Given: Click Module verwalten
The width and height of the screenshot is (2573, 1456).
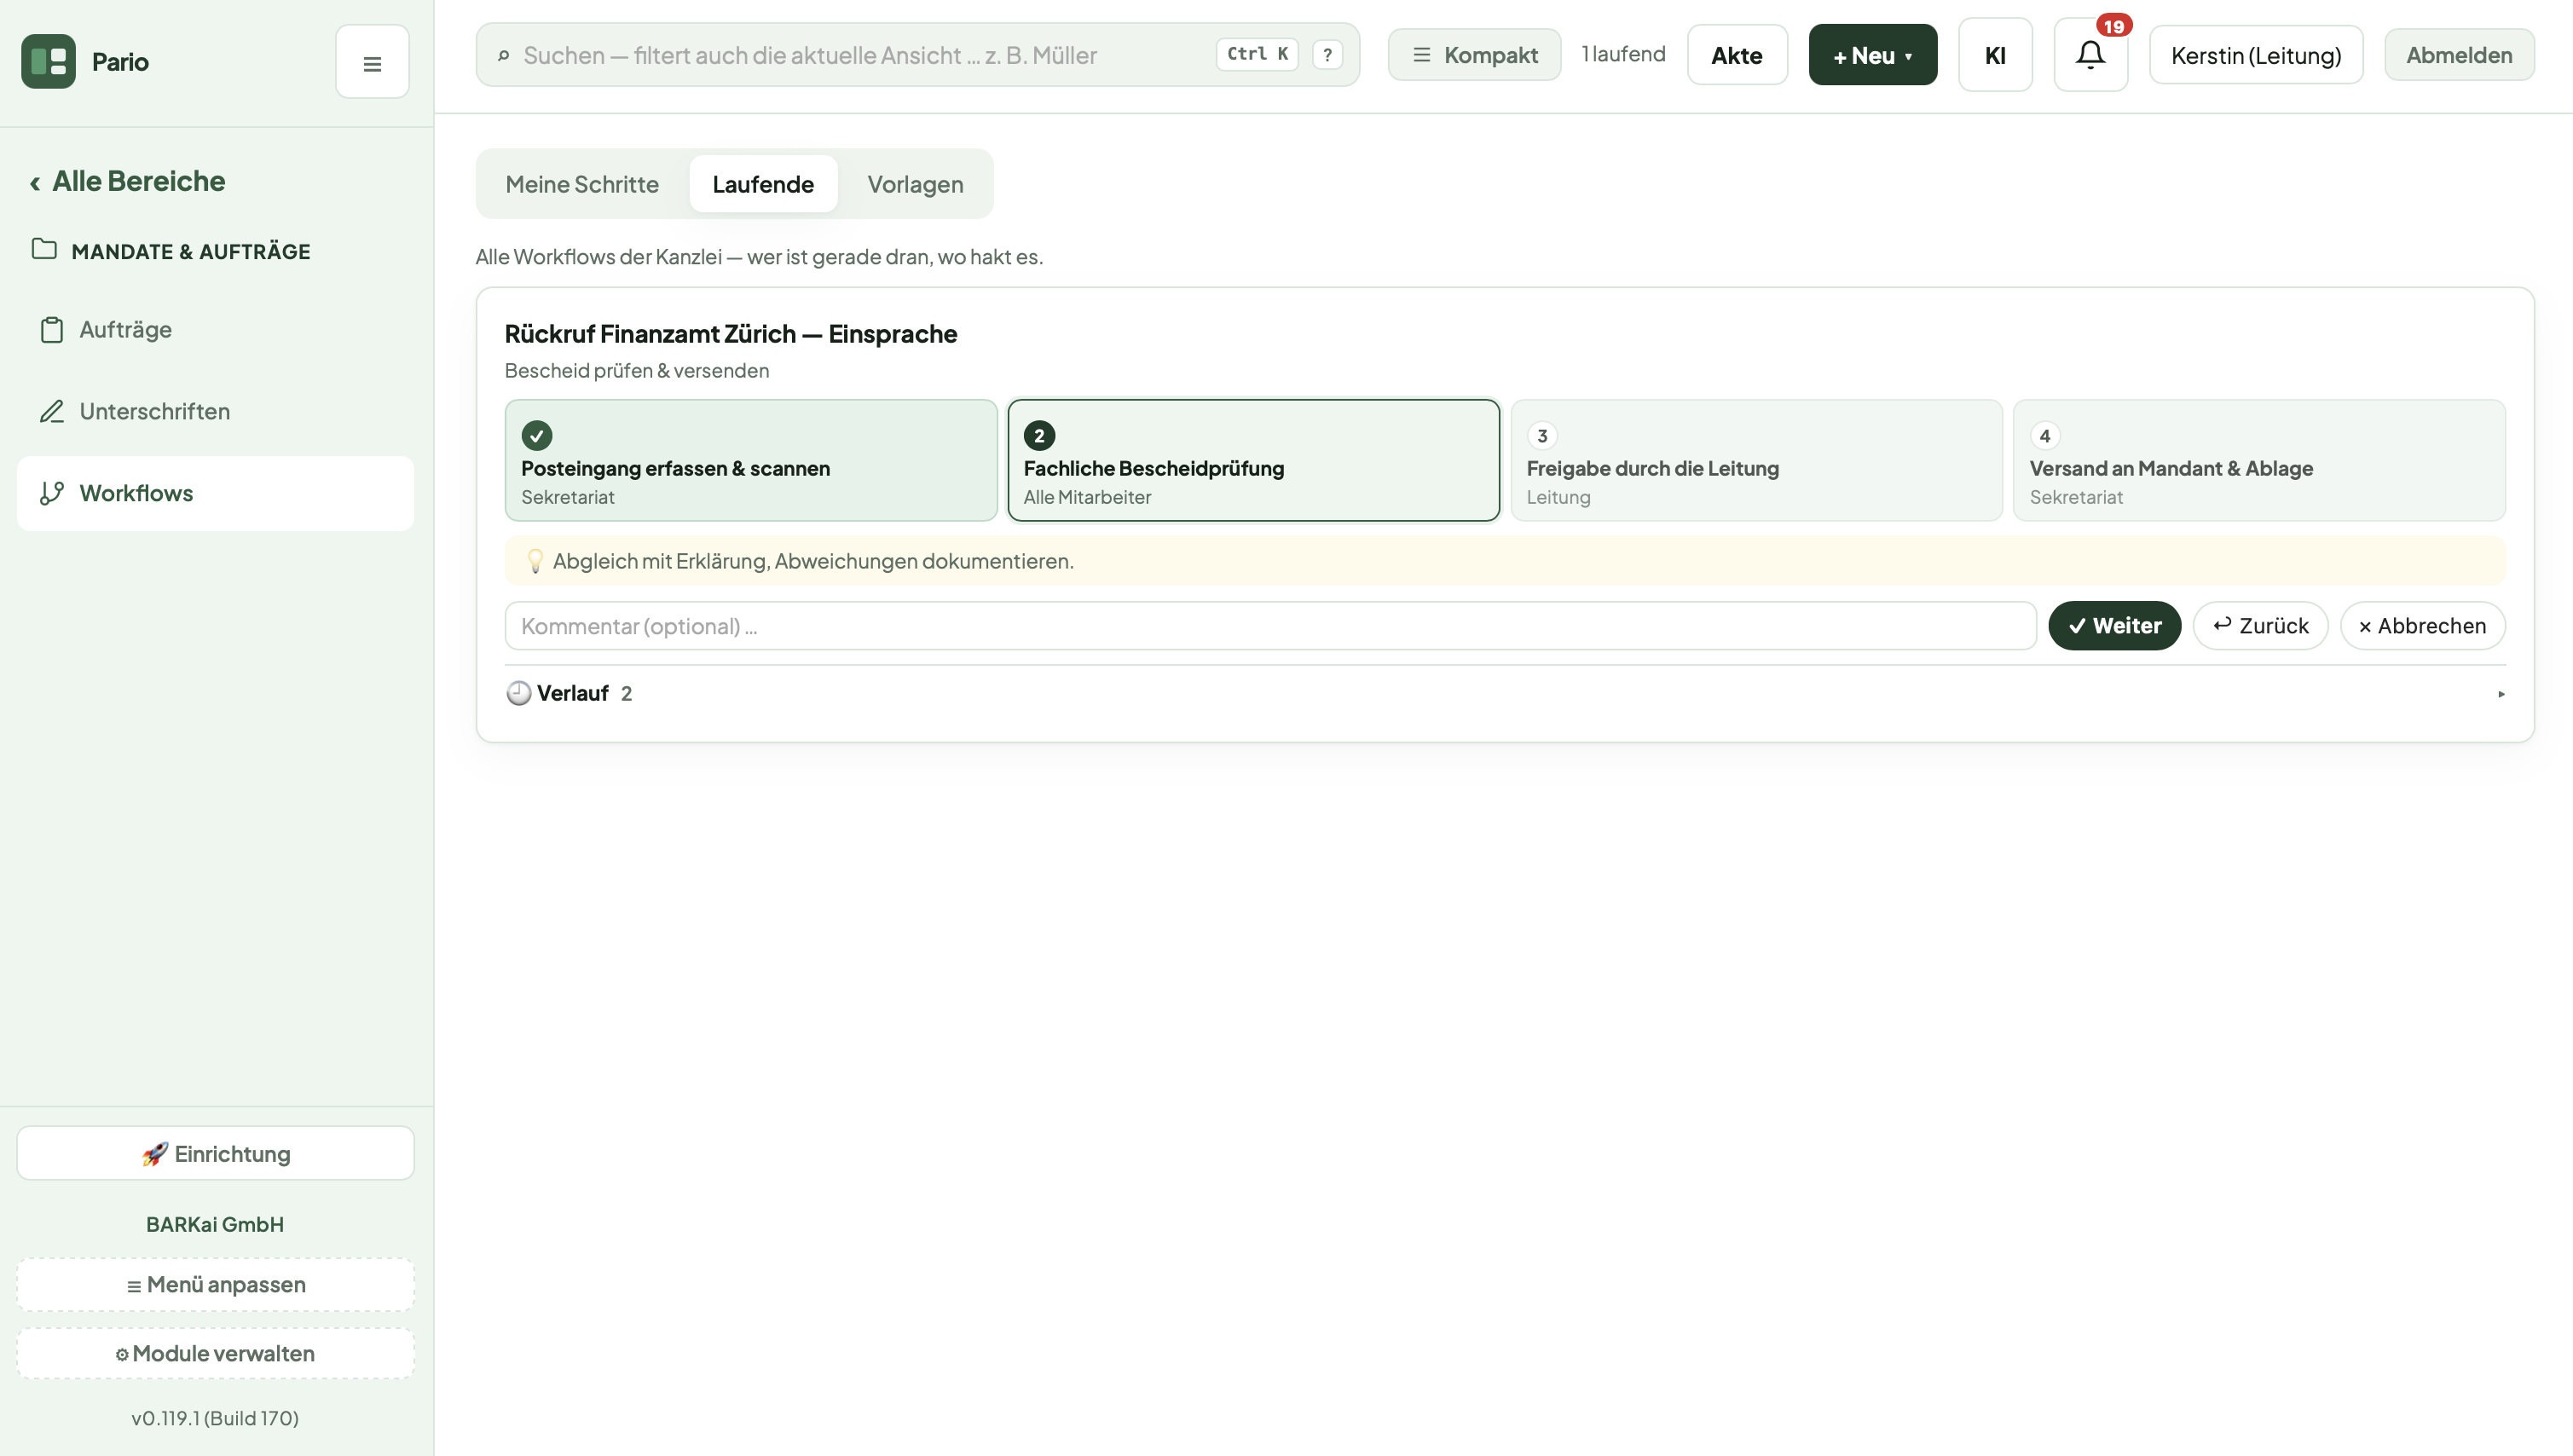Looking at the screenshot, I should [215, 1354].
